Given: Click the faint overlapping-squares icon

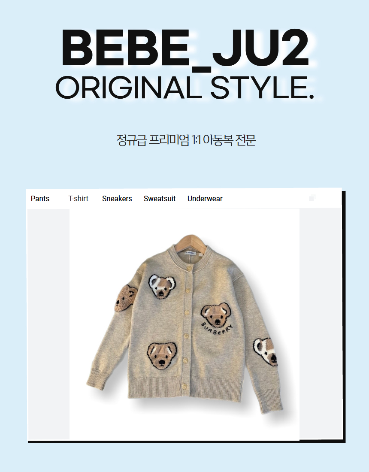Looking at the screenshot, I should pyautogui.click(x=312, y=198).
